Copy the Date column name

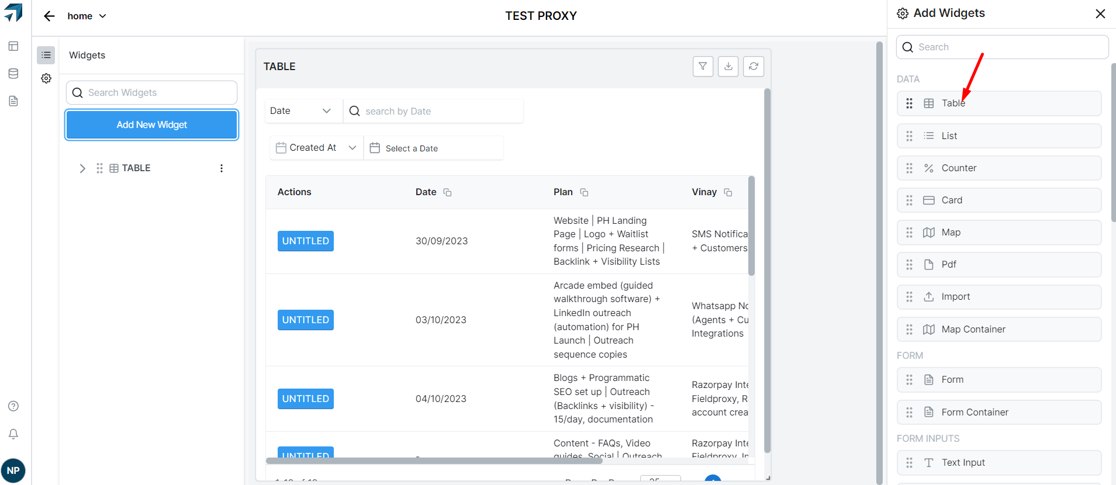[x=447, y=192]
